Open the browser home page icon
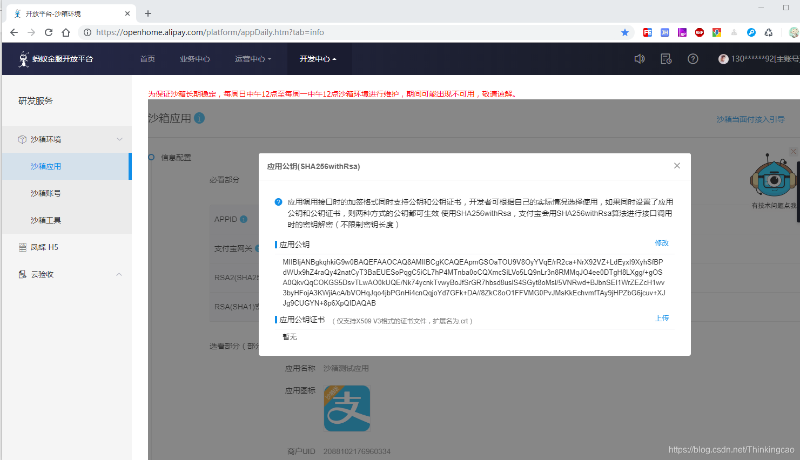The height and width of the screenshot is (460, 800). [x=66, y=32]
